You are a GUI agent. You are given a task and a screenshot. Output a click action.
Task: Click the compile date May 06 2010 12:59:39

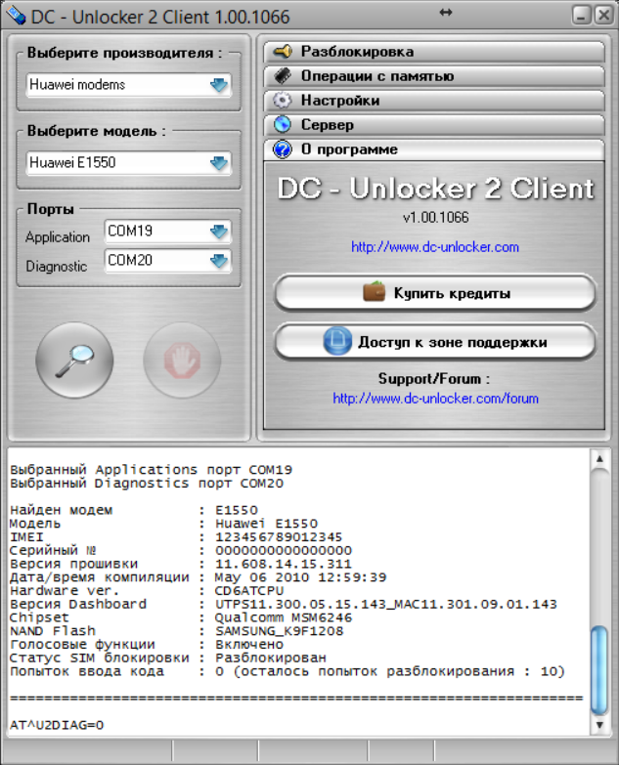click(x=301, y=577)
